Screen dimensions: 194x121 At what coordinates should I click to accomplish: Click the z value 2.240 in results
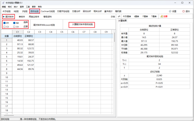159,75
